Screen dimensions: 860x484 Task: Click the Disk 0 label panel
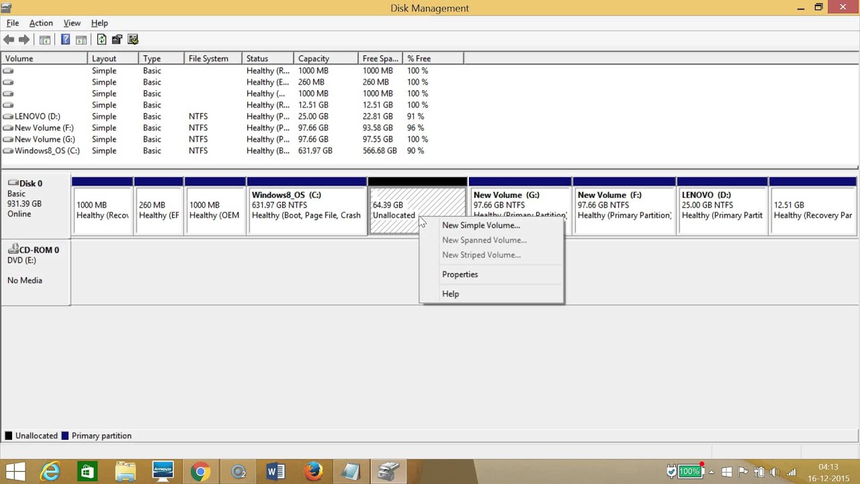36,205
